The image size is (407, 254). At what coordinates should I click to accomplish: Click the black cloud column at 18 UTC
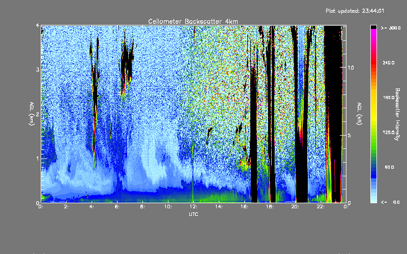[272, 114]
